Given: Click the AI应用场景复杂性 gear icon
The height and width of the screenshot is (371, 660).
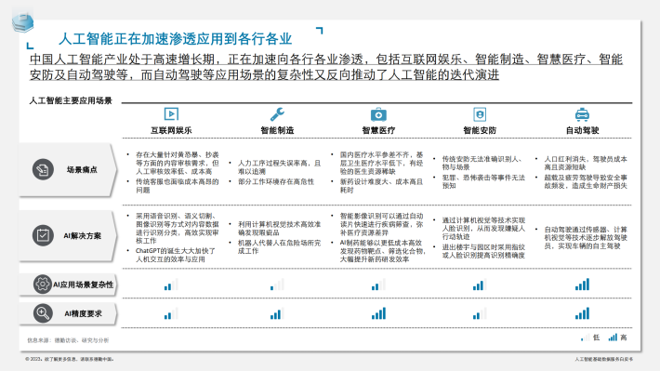Looking at the screenshot, I should (x=42, y=285).
